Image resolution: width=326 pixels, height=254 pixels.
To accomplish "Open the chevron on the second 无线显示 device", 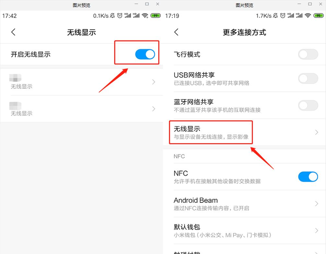I will click(154, 109).
